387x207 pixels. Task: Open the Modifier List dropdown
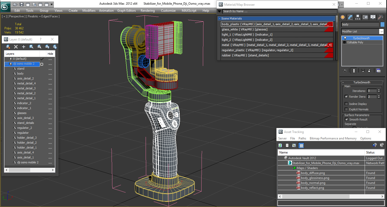(382, 31)
